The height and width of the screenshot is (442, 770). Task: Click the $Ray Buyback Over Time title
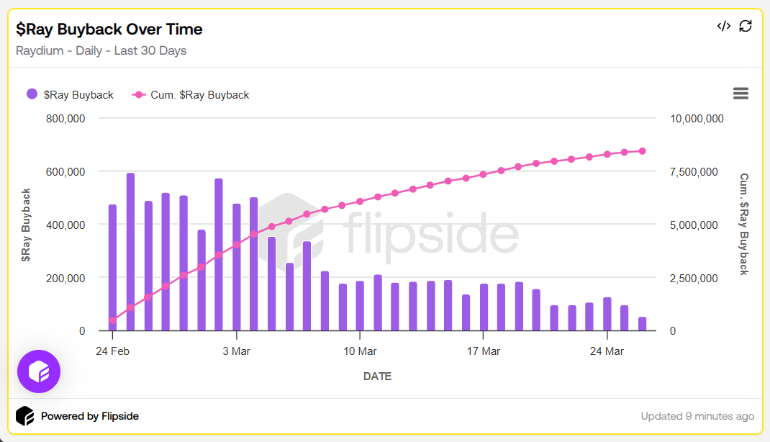click(109, 30)
